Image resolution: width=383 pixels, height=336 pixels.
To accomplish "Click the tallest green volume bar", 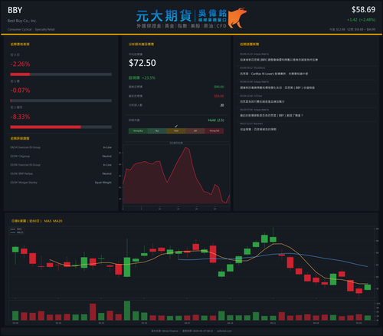I will pyautogui.click(x=127, y=311).
